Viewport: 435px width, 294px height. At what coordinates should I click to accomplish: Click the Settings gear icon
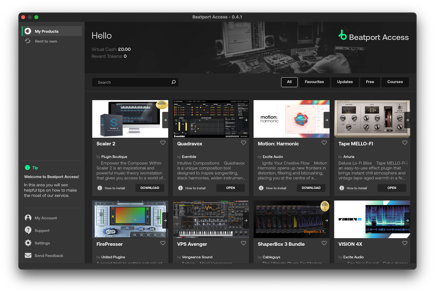(28, 243)
